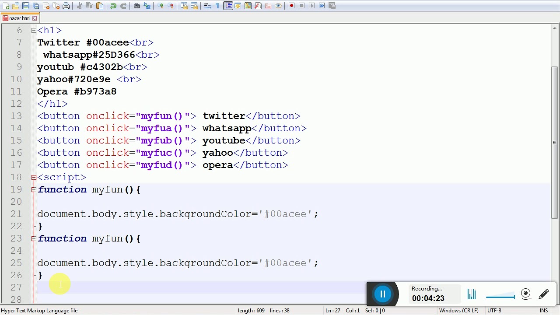This screenshot has width=560, height=315.
Task: Toggle synchronized horizontal scrolling
Action: click(x=194, y=6)
